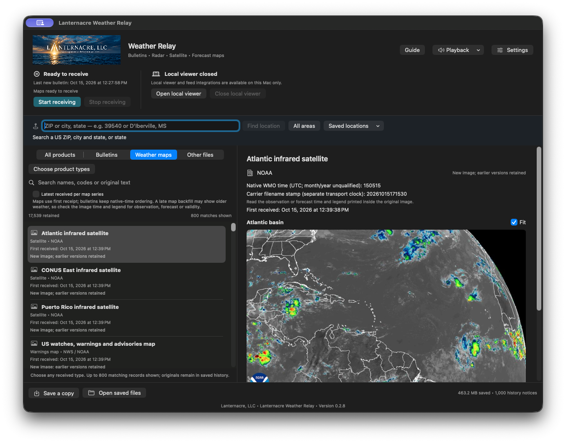566x443 pixels.
Task: Click the product list scrollbar
Action: pos(233,227)
